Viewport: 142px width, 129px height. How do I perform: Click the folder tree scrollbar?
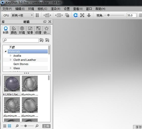49,50
